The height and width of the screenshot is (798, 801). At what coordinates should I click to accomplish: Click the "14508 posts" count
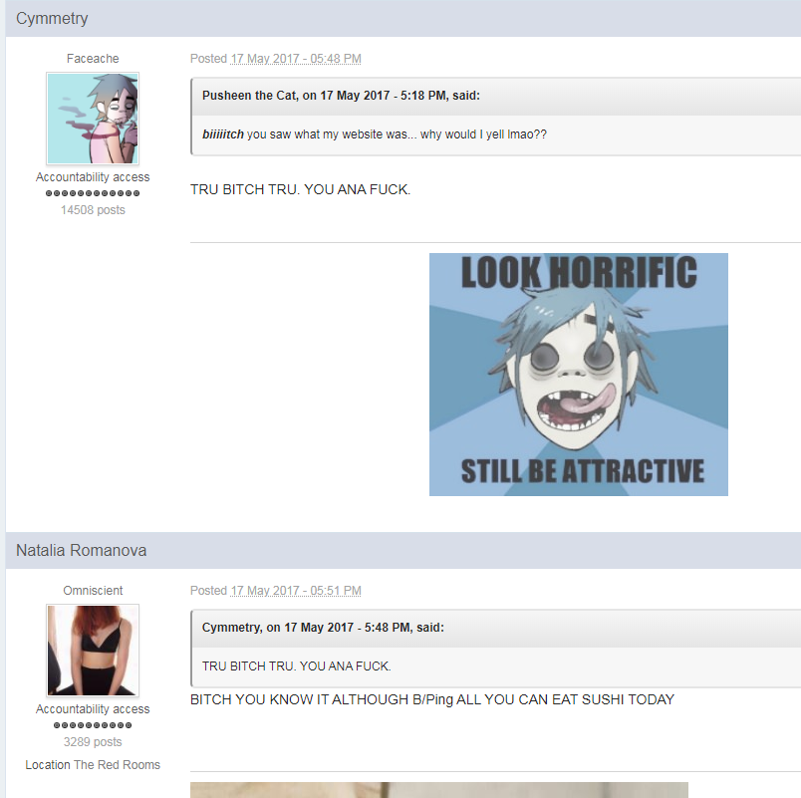(x=93, y=210)
